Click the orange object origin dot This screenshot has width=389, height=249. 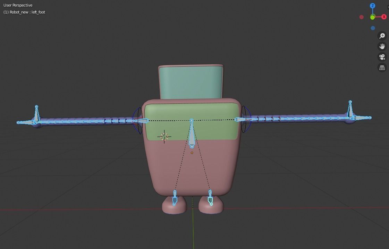click(x=192, y=153)
